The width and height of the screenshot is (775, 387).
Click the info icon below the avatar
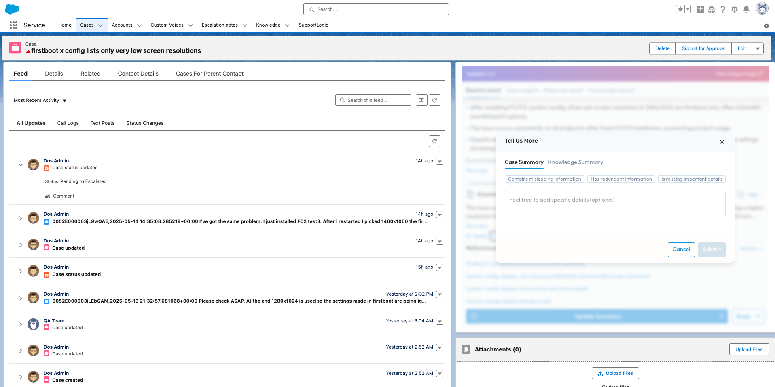tap(767, 26)
